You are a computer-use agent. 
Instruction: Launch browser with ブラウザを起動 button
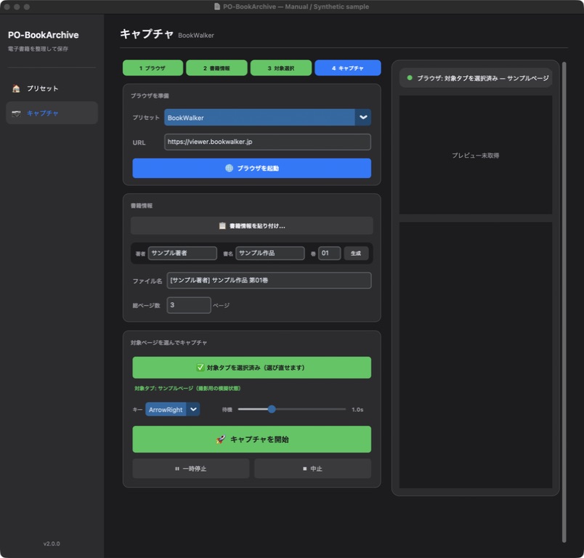point(252,168)
